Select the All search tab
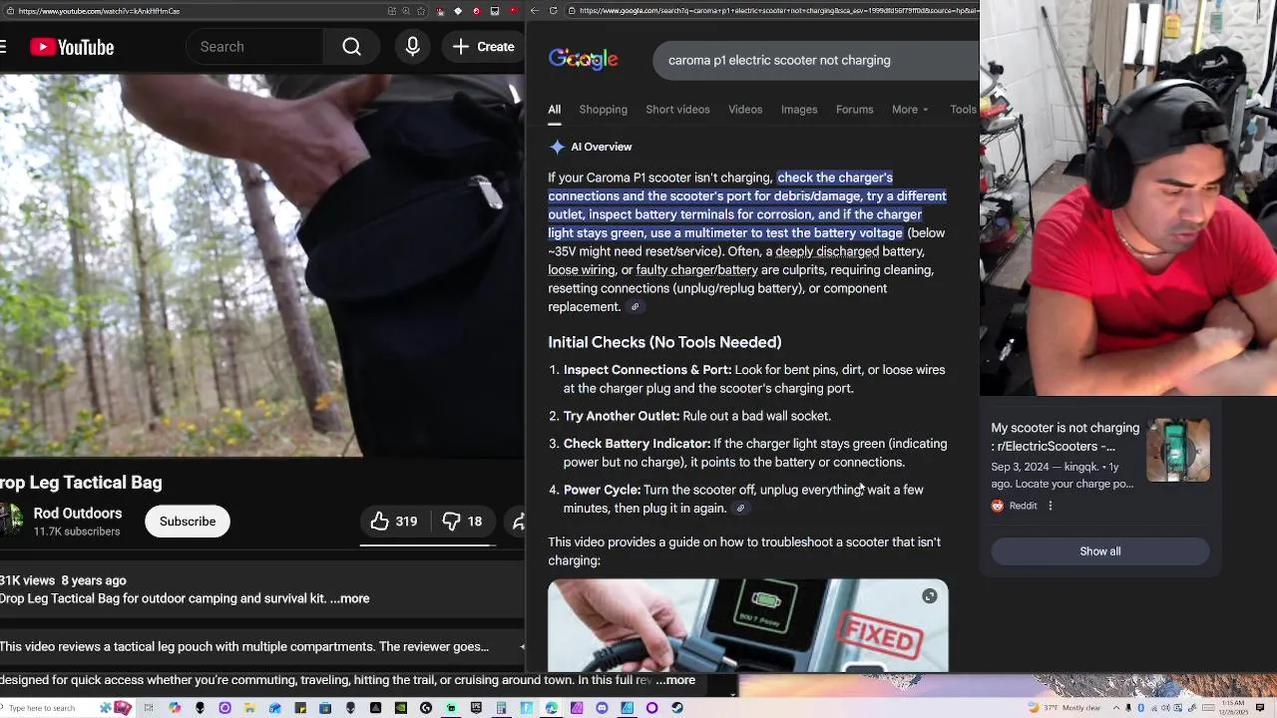This screenshot has height=718, width=1277. (554, 110)
